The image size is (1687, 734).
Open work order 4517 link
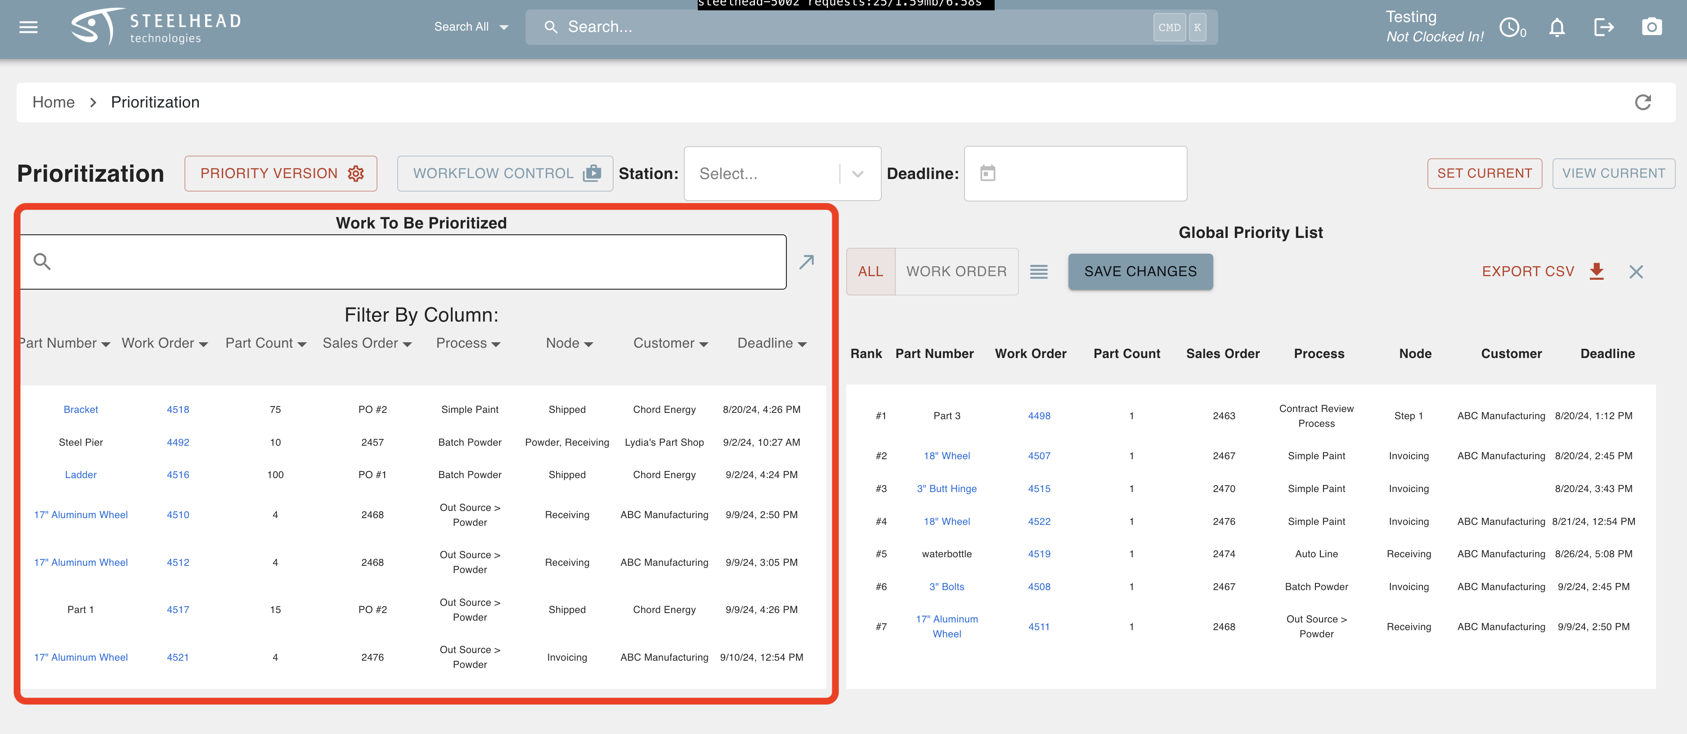(x=178, y=609)
